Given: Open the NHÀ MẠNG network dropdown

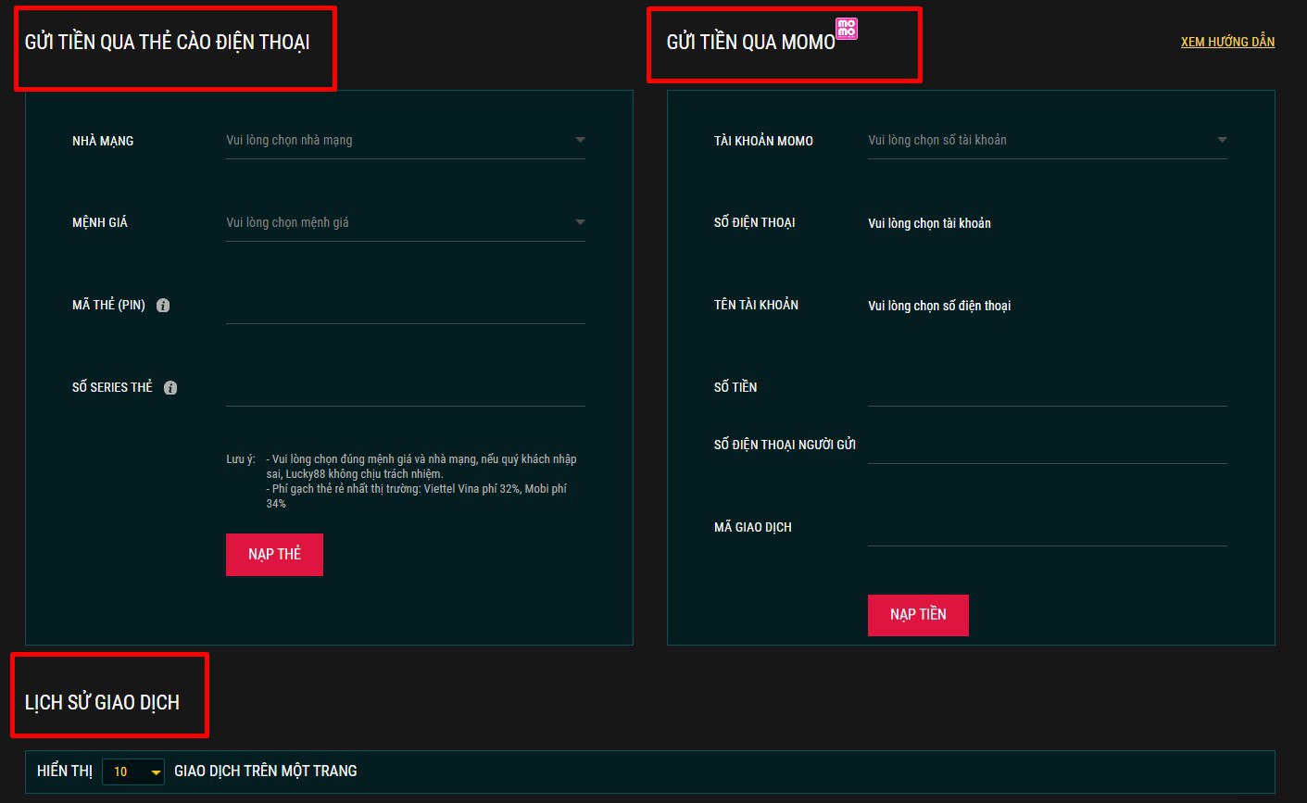Looking at the screenshot, I should 406,141.
